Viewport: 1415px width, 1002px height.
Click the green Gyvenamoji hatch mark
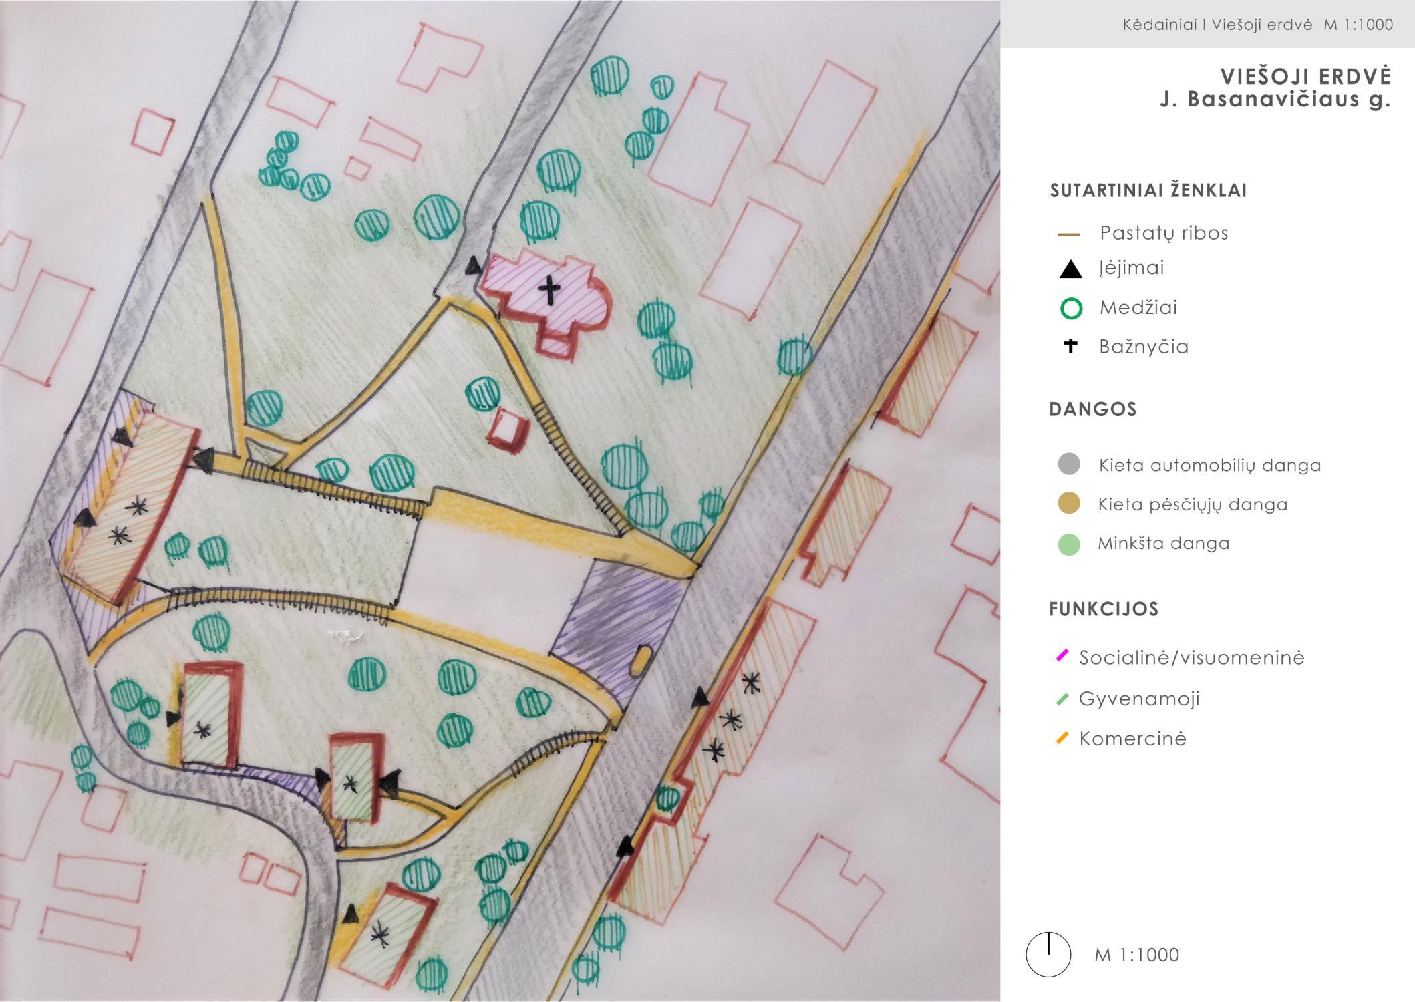(x=1062, y=699)
